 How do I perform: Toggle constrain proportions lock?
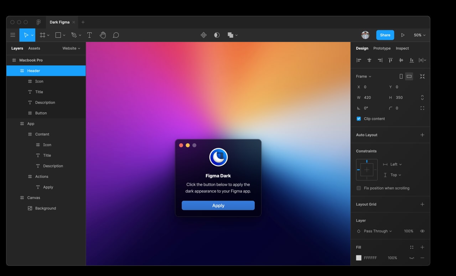(422, 97)
